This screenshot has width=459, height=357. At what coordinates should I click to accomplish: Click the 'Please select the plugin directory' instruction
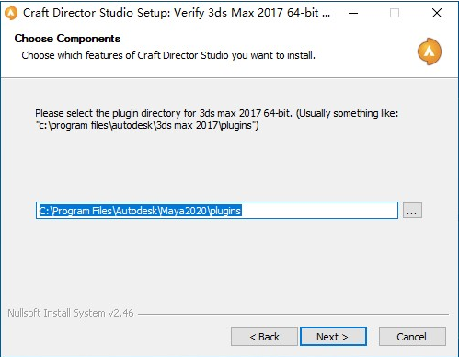(x=216, y=113)
